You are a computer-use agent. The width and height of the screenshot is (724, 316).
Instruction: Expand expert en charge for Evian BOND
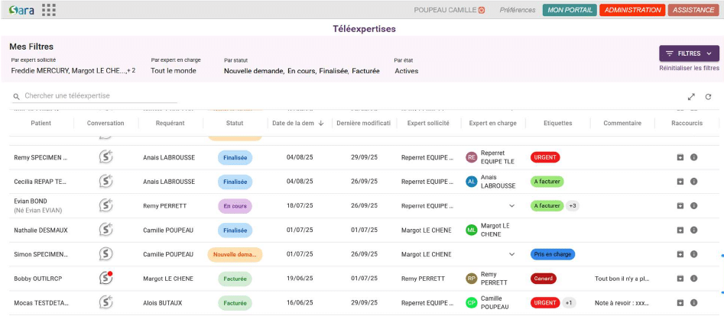pos(511,206)
